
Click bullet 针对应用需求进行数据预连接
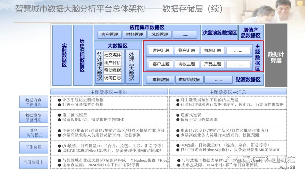pos(230,105)
